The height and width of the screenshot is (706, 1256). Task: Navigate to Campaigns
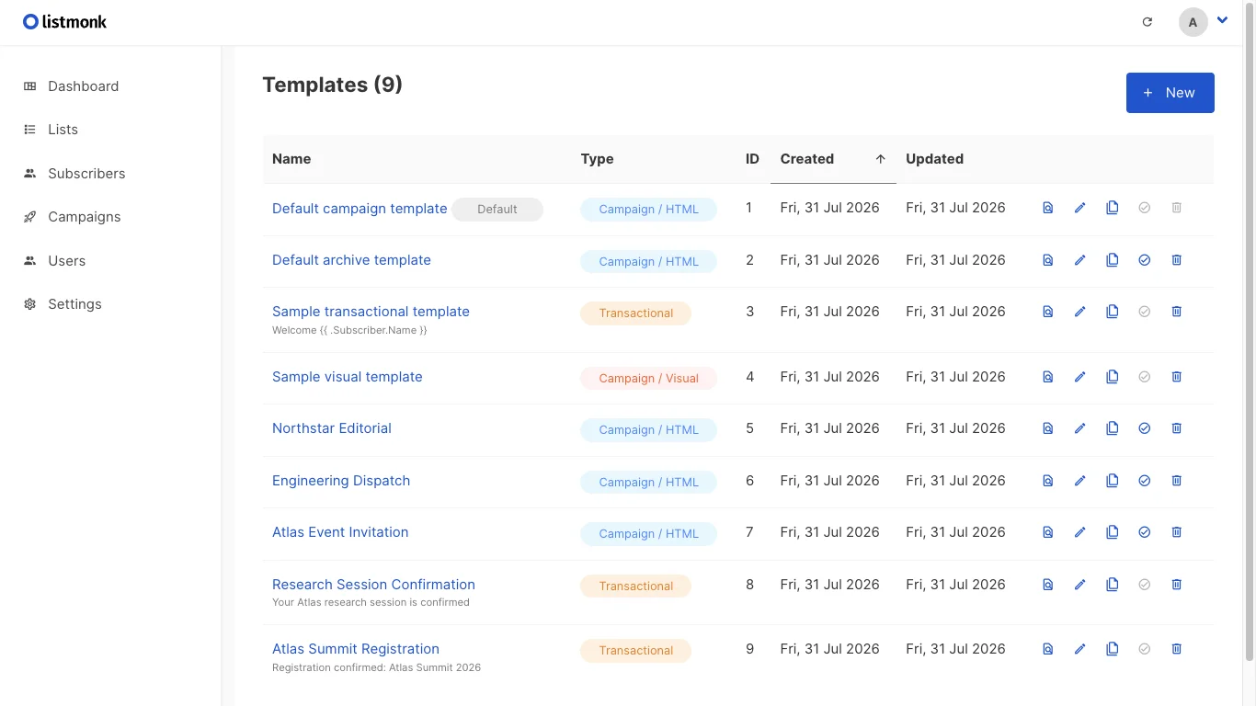85,217
